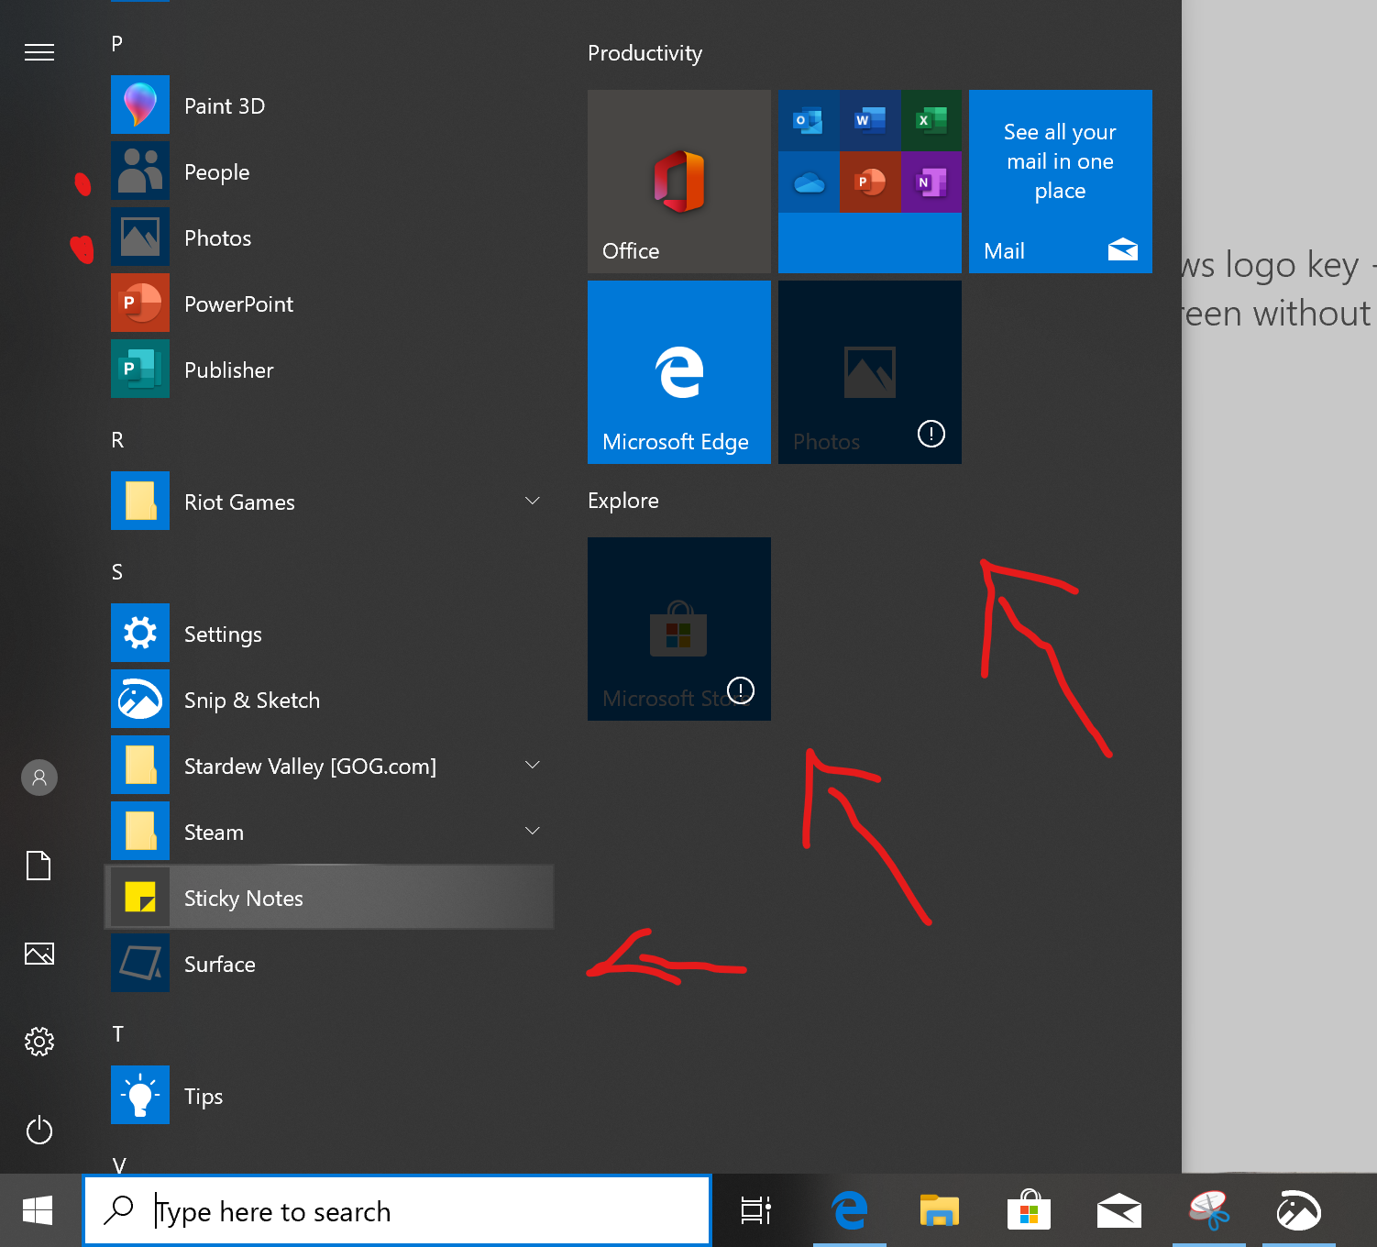
Task: Open Sticky Notes app icon
Action: click(140, 897)
